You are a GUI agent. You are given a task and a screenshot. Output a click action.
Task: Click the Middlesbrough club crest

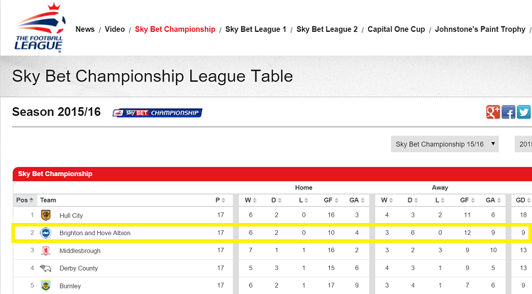46,251
